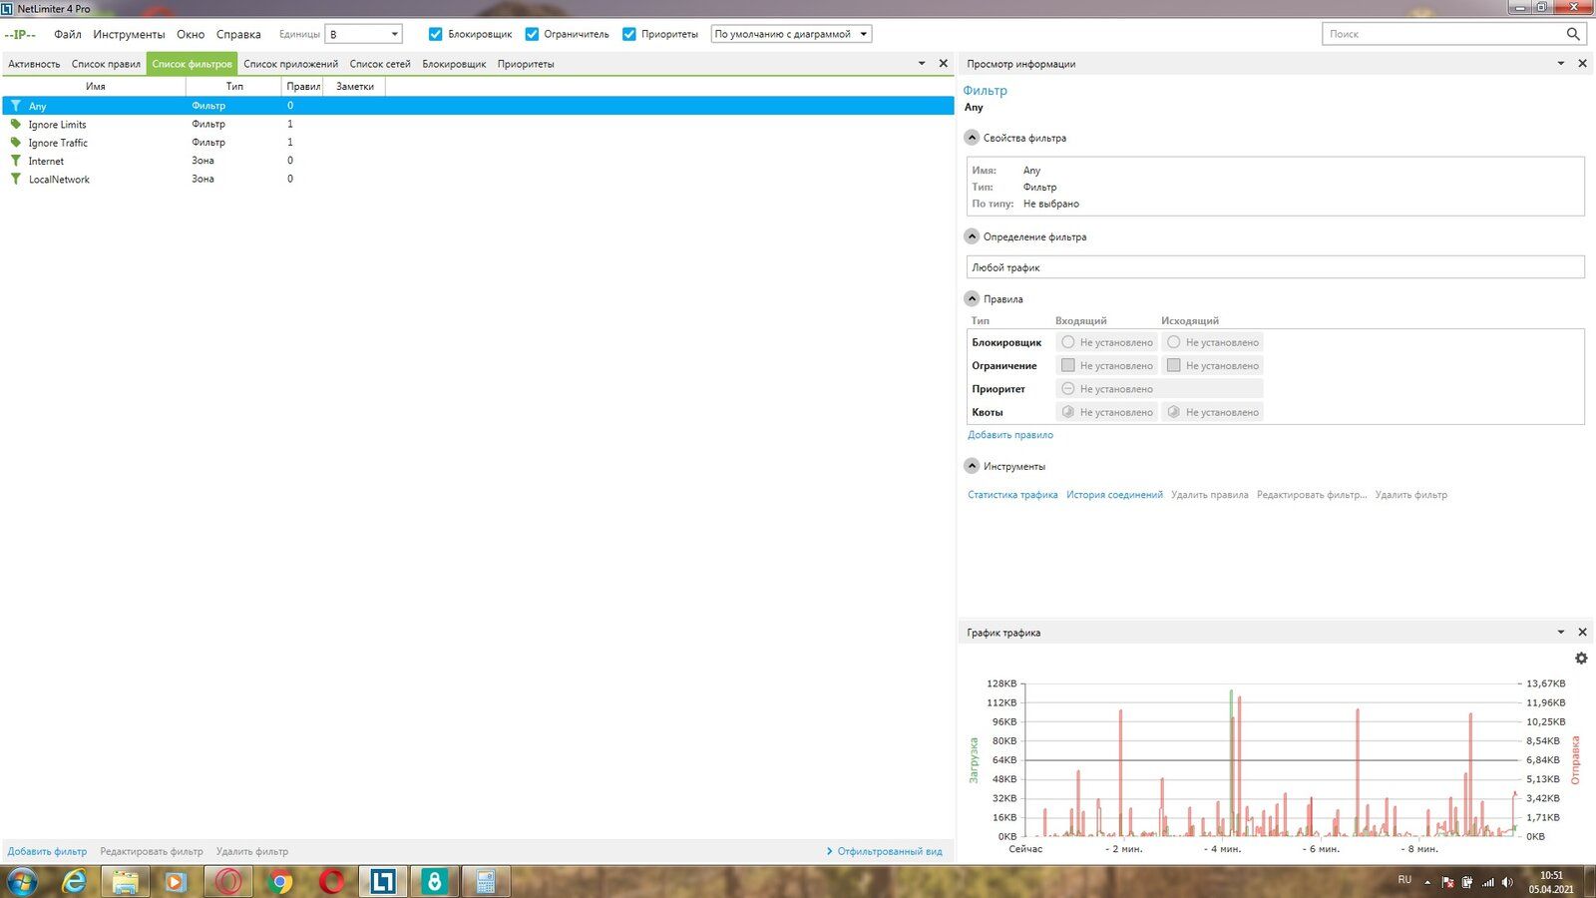Open Google Chrome from the taskbar
This screenshot has width=1596, height=898.
pos(280,882)
